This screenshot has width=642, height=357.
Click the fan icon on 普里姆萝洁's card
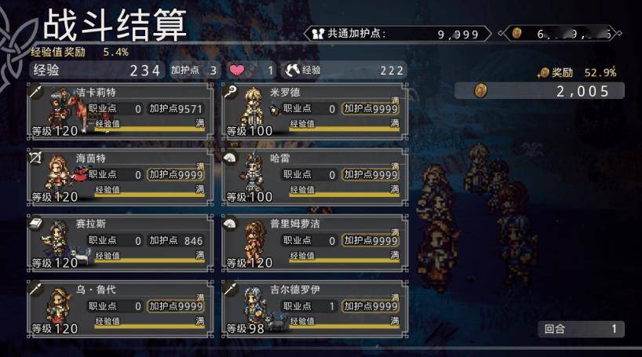pyautogui.click(x=230, y=223)
